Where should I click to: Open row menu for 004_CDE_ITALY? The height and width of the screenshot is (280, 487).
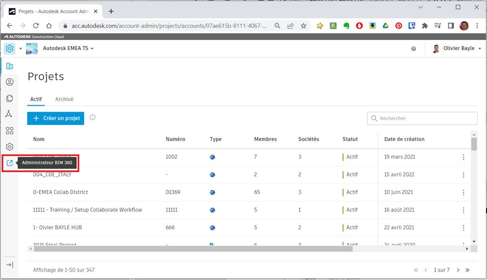pyautogui.click(x=463, y=175)
